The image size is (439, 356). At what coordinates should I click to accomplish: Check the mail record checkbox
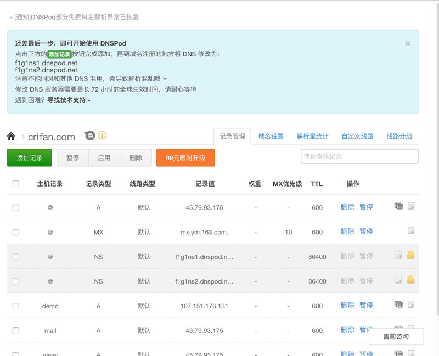[x=16, y=331]
